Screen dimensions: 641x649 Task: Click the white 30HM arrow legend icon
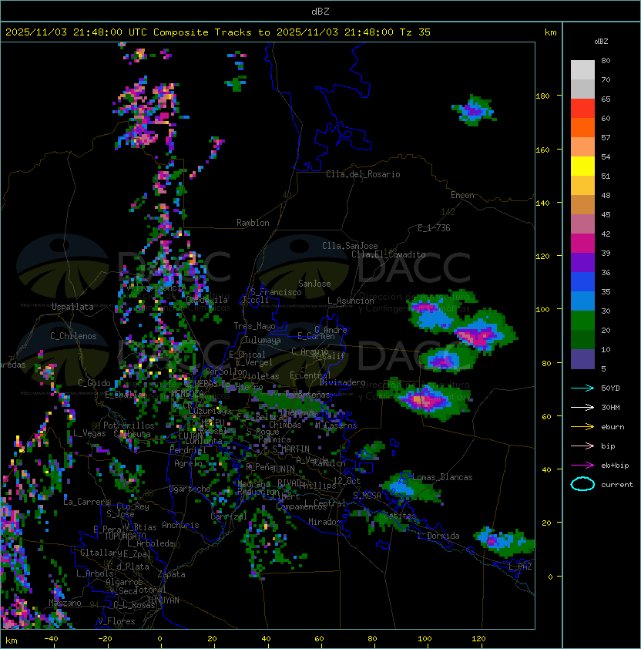582,407
